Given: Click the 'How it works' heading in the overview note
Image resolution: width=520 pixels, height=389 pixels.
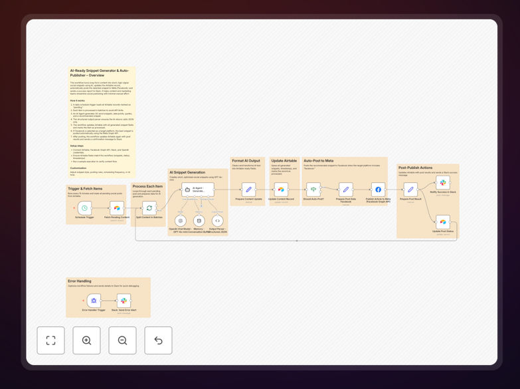Looking at the screenshot, I should (x=77, y=100).
